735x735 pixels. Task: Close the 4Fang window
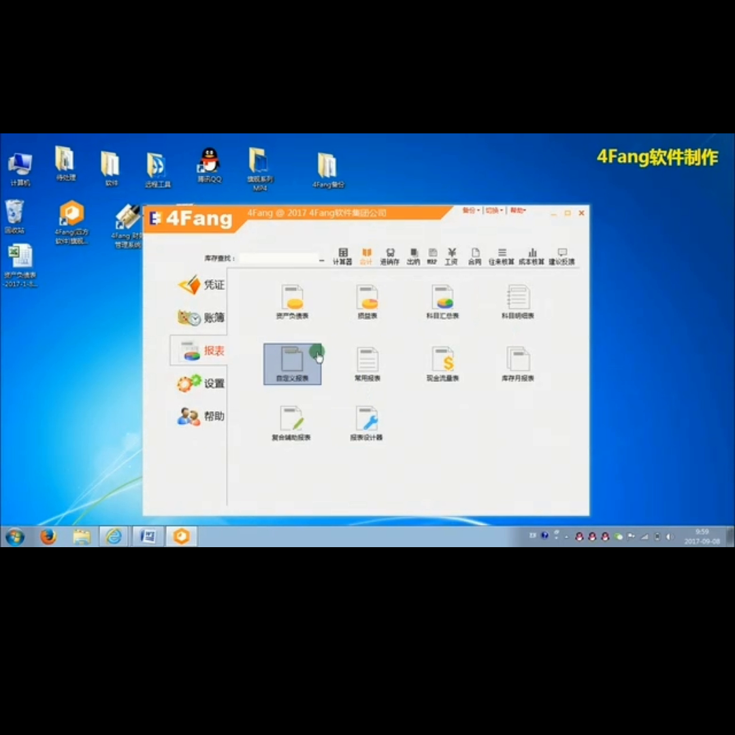[582, 213]
